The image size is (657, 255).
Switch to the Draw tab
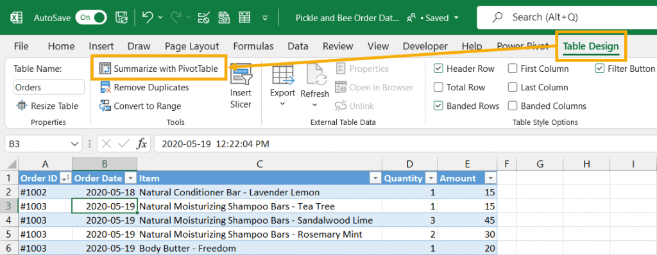pyautogui.click(x=139, y=46)
